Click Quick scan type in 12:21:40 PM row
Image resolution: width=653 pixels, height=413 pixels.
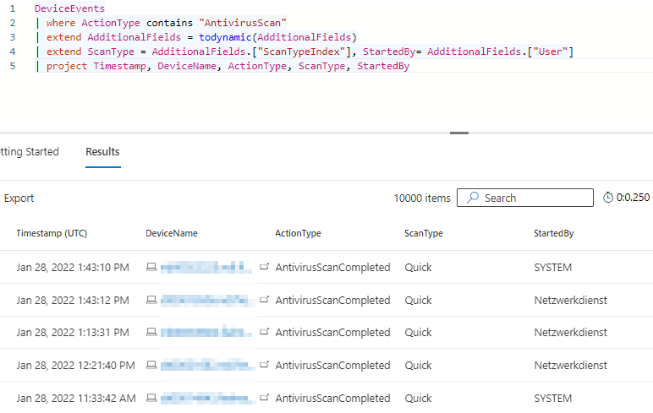418,365
